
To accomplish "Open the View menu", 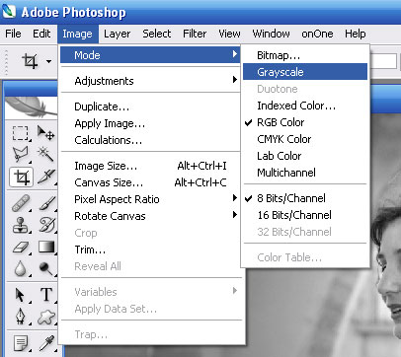I will pos(229,34).
